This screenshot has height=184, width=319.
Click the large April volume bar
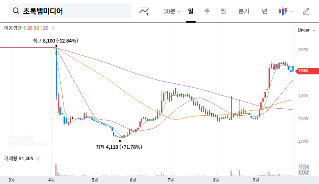[x=56, y=170]
